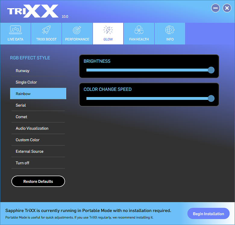
Task: Click the Glow lightning bolt icon
Action: click(x=108, y=30)
